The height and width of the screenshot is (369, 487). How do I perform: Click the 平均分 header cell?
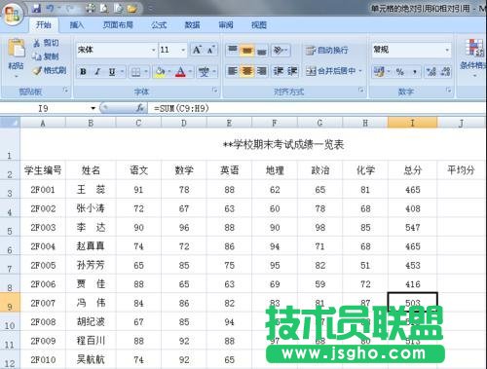[461, 170]
